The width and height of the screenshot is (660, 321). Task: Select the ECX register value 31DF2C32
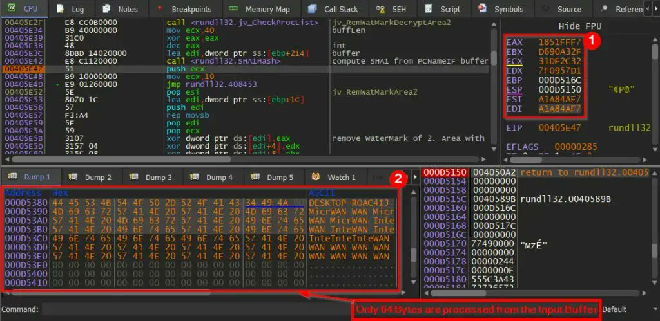(560, 61)
